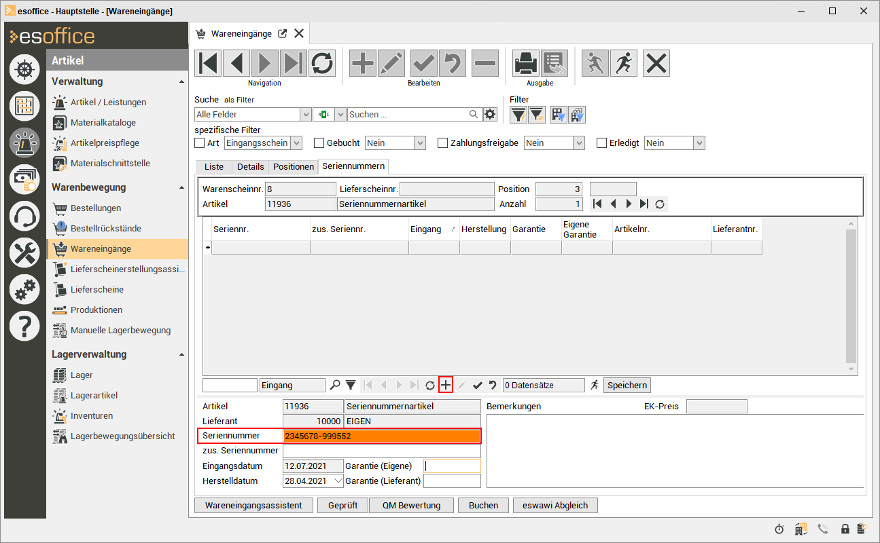Open the Erledigt Nein dropdown
This screenshot has width=880, height=543.
coord(699,143)
